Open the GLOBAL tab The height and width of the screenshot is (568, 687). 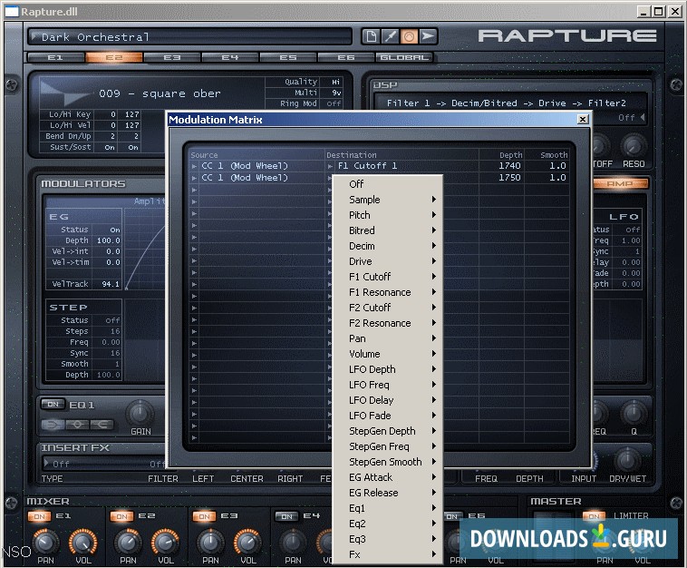pos(403,57)
